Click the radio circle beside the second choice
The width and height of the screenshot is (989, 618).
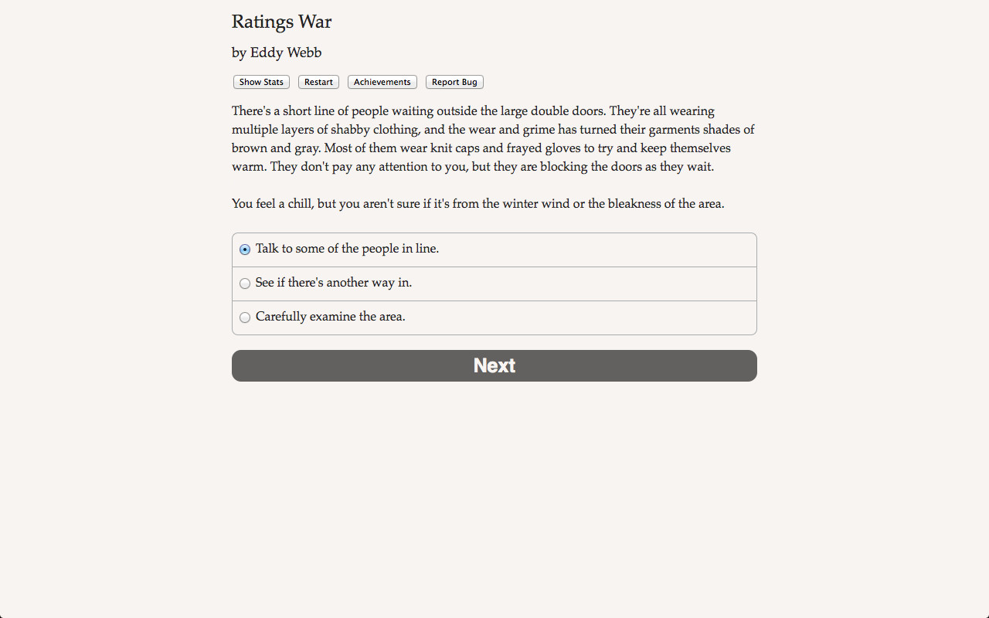[x=244, y=284]
